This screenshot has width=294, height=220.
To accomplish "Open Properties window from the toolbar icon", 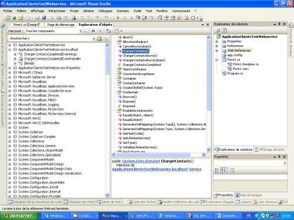I will coord(166,18).
